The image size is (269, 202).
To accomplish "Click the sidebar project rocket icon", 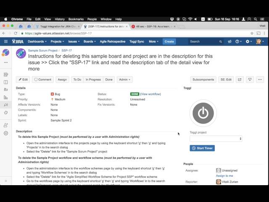I will [x=5, y=52].
